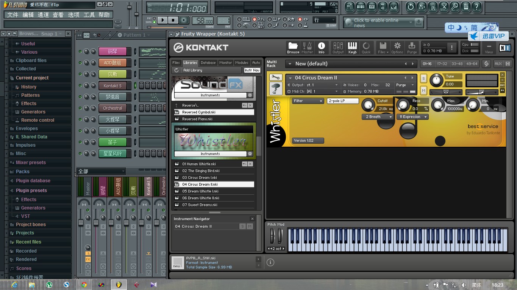Open the Output st. 1 dropdown
This screenshot has width=517, height=290.
[x=313, y=85]
